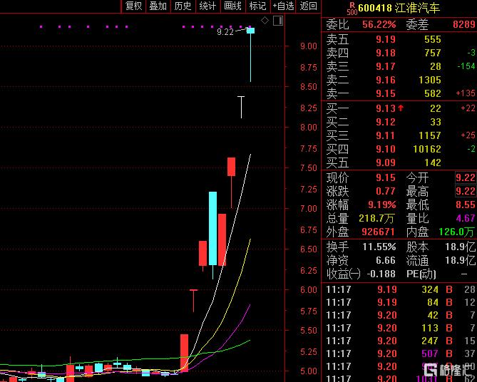Select the 买三 price 9.11
Screen dimensions: 477x382
coord(386,135)
